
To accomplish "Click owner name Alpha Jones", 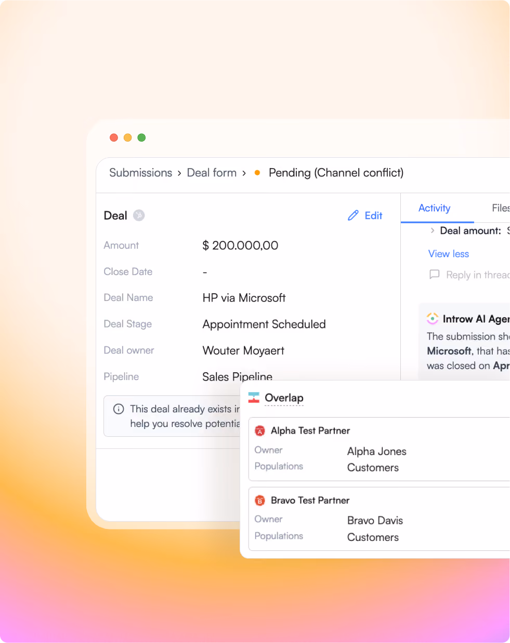I will (x=377, y=451).
